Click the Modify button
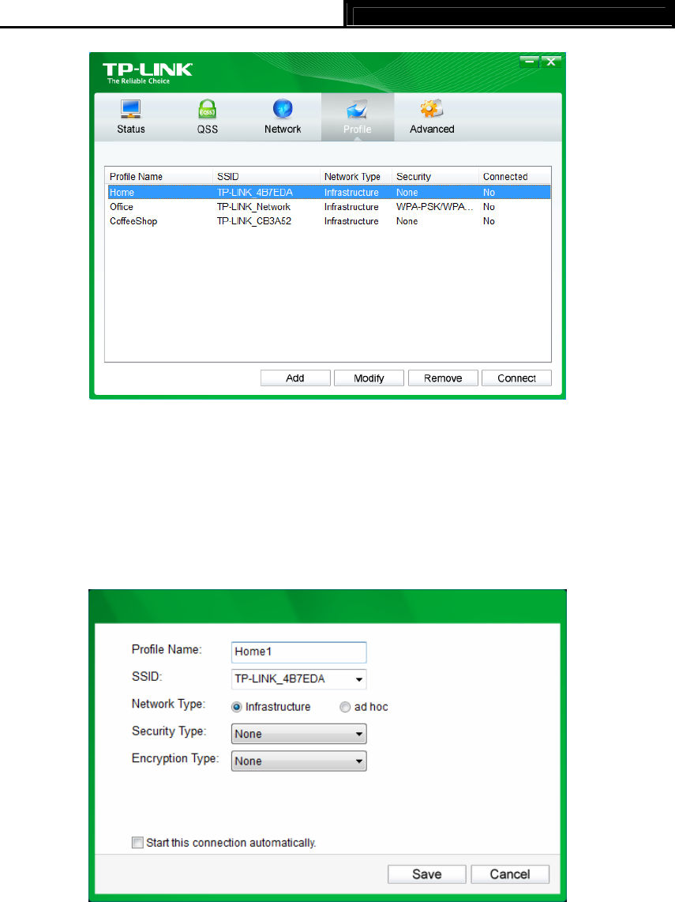 tap(369, 378)
